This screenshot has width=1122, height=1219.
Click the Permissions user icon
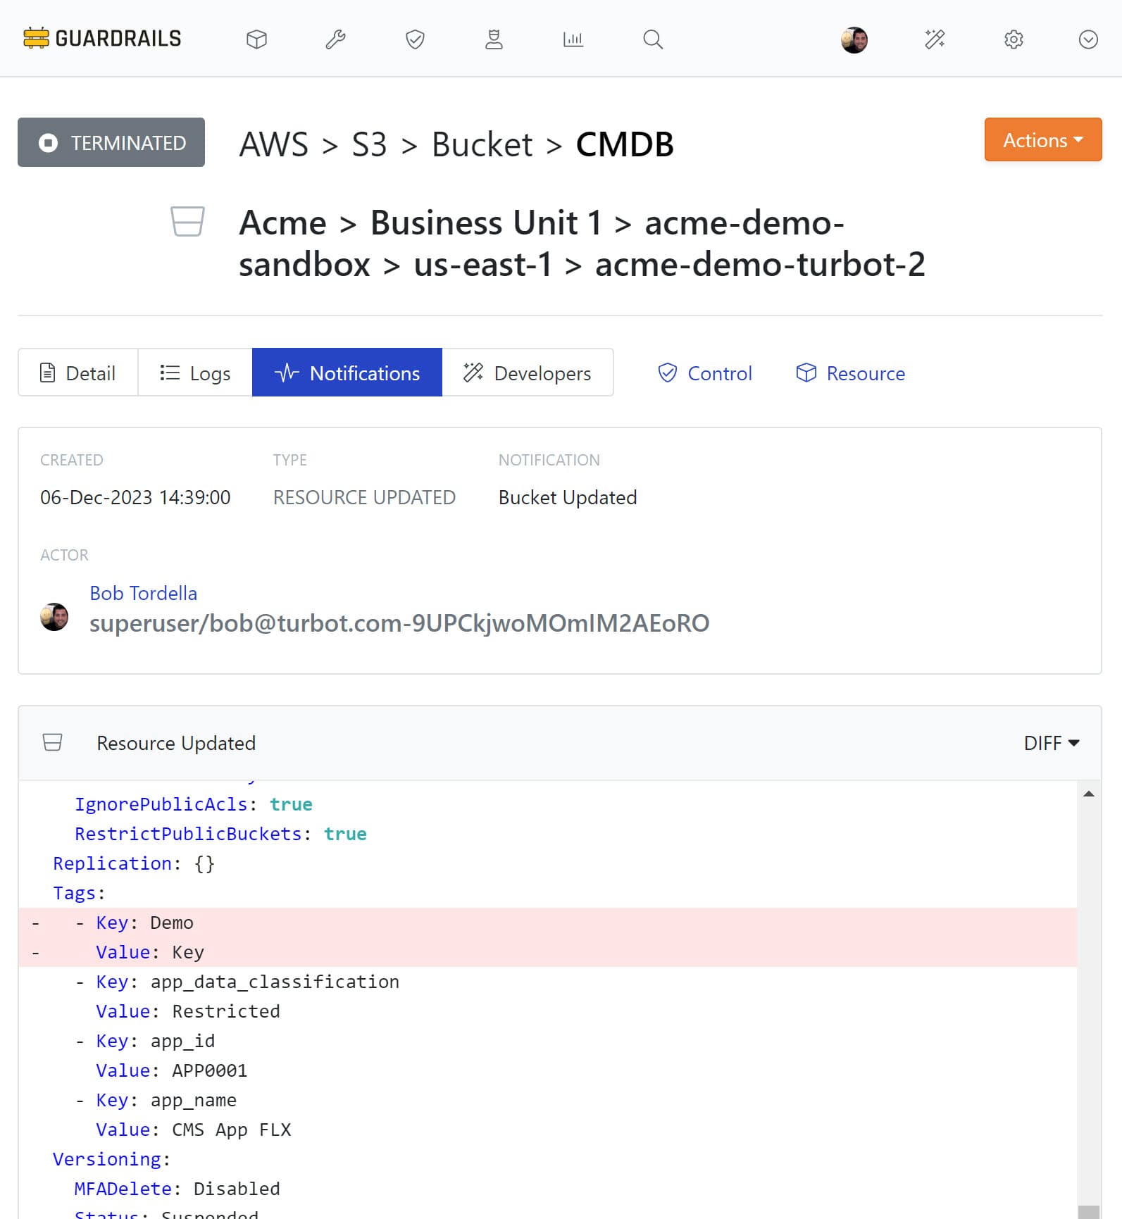point(494,39)
